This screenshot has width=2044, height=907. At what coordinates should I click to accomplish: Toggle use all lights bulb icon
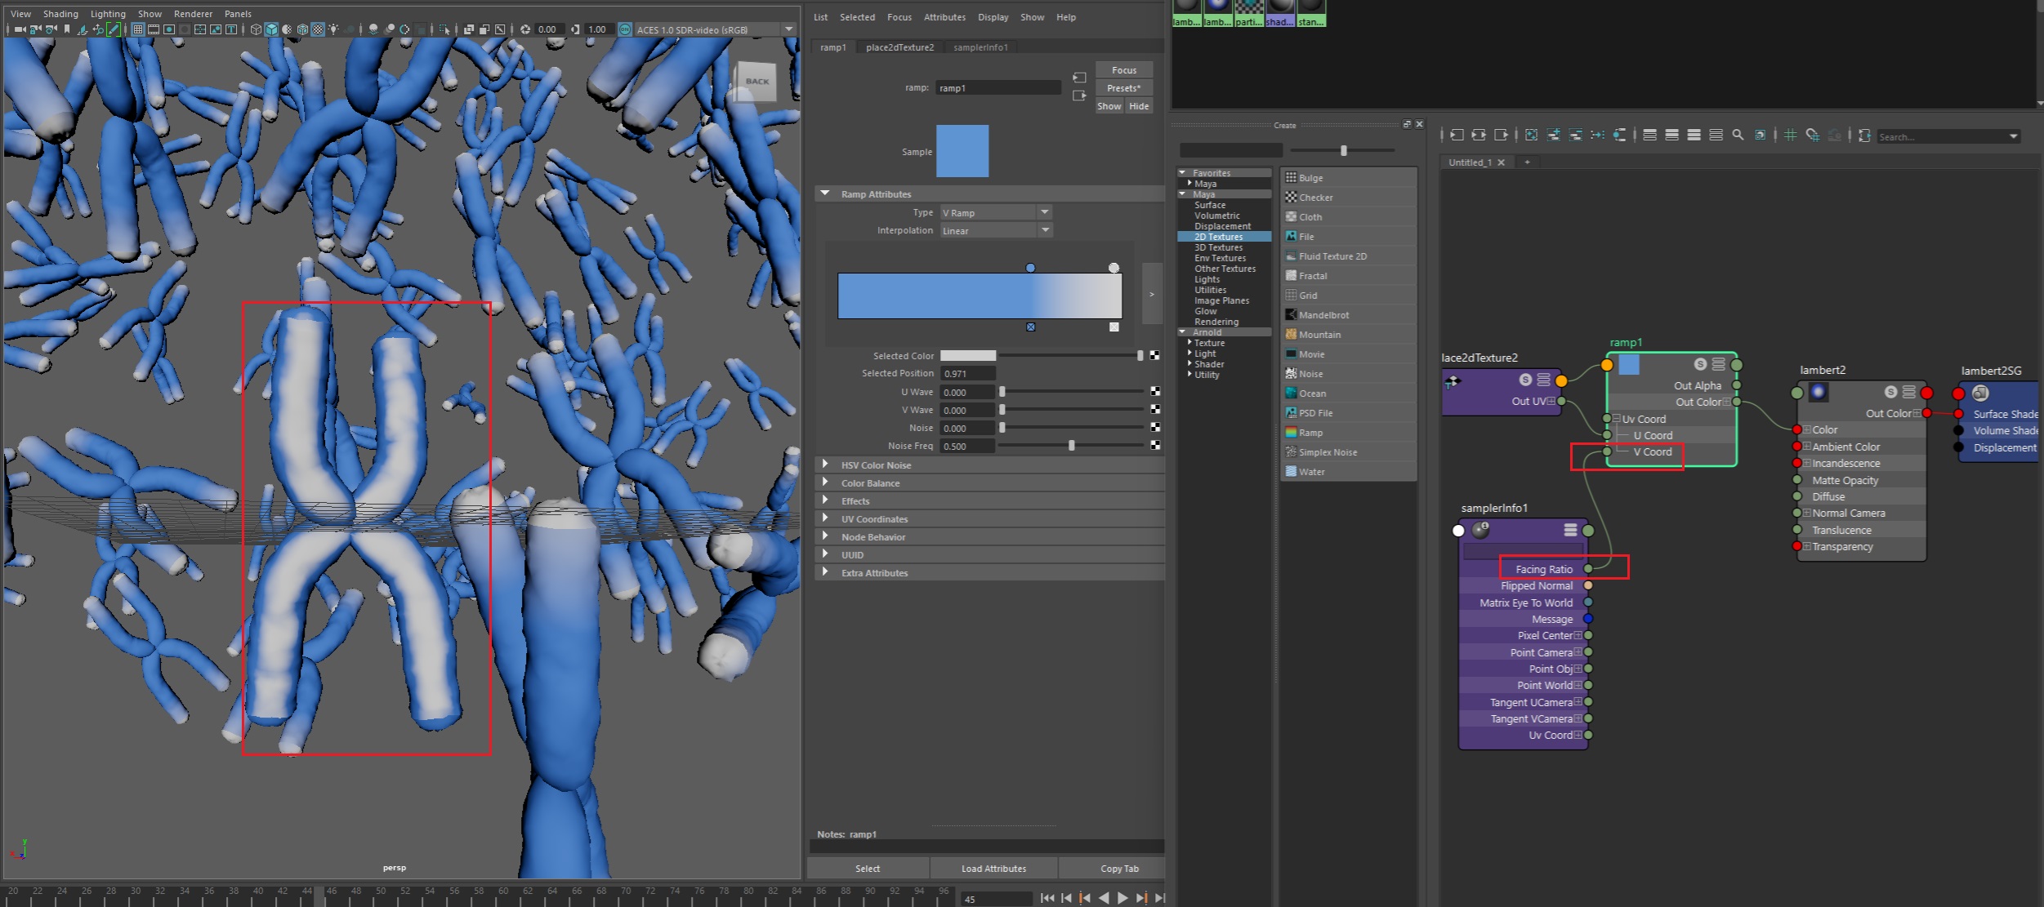pos(333,29)
